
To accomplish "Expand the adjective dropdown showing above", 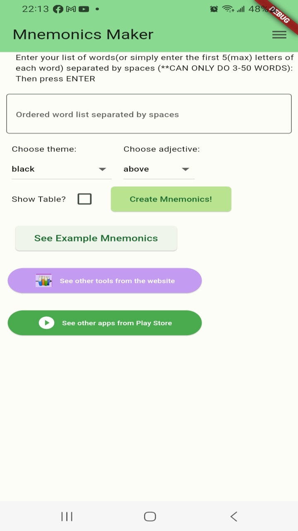I will [159, 169].
